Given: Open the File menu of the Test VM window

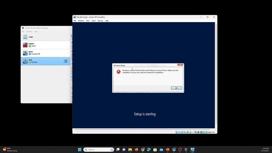Looking at the screenshot, I should coord(75,21).
